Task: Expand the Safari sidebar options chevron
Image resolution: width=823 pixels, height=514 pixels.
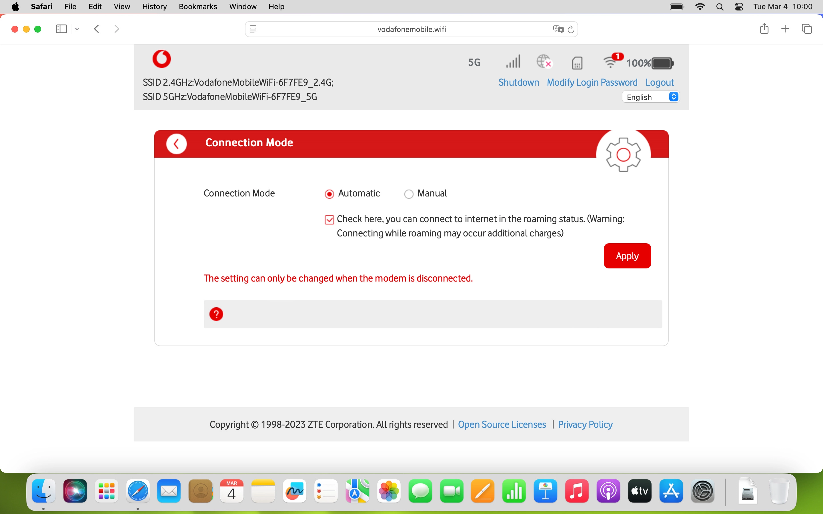Action: [x=77, y=29]
